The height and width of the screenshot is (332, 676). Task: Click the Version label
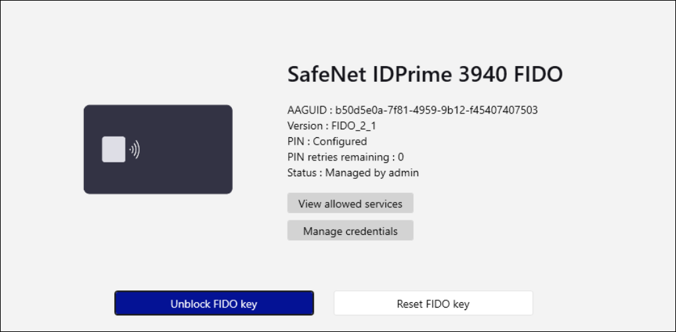point(304,125)
